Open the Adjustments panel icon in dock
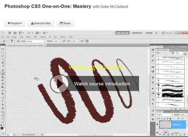The width and height of the screenshot is (188, 137). tap(153, 89)
